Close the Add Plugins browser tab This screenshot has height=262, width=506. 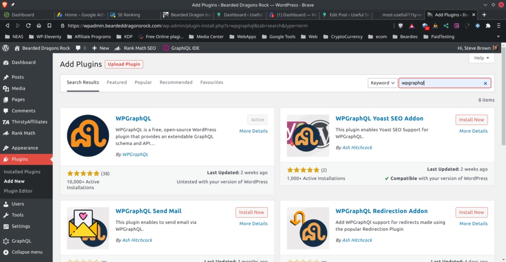click(x=474, y=15)
